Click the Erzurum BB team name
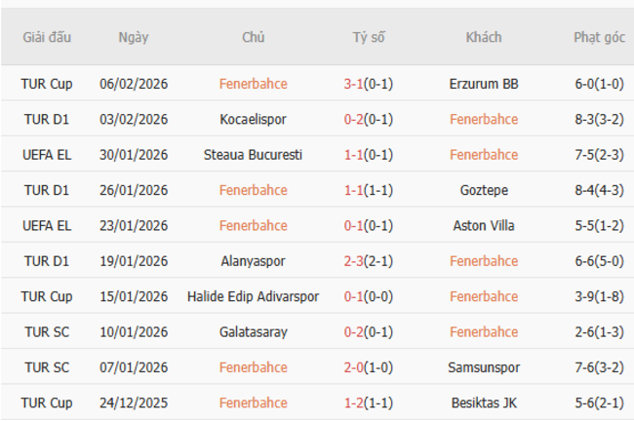Image resolution: width=634 pixels, height=421 pixels. coord(484,84)
